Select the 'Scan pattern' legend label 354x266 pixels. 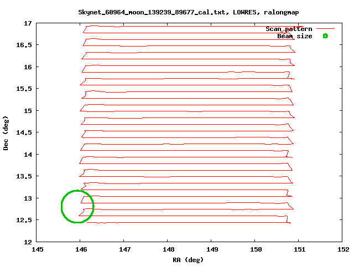289,29
